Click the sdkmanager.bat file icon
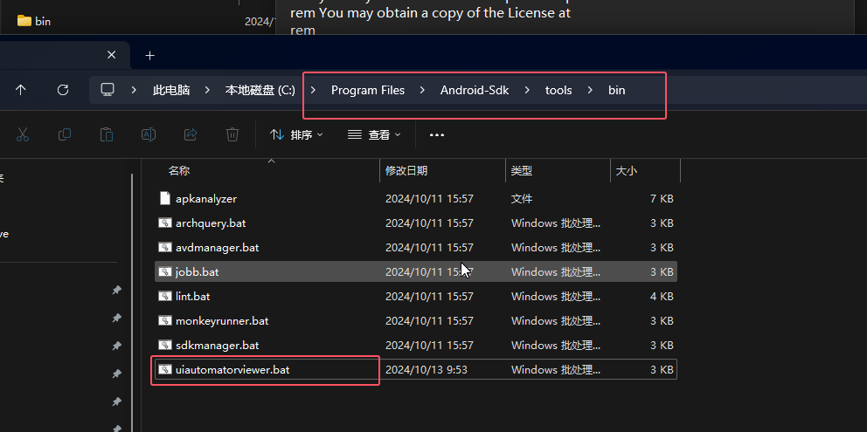The image size is (867, 432). pos(165,345)
